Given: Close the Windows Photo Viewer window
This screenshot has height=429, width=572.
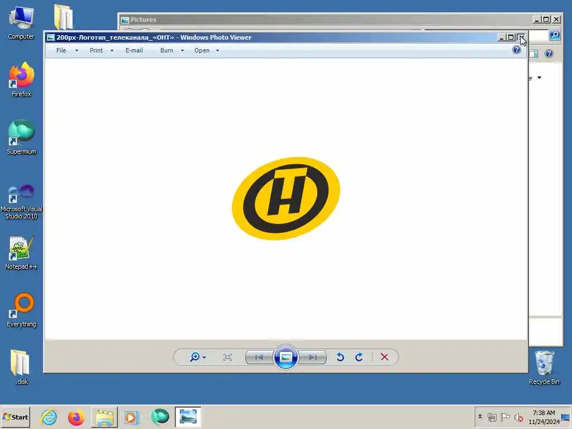Looking at the screenshot, I should 521,37.
